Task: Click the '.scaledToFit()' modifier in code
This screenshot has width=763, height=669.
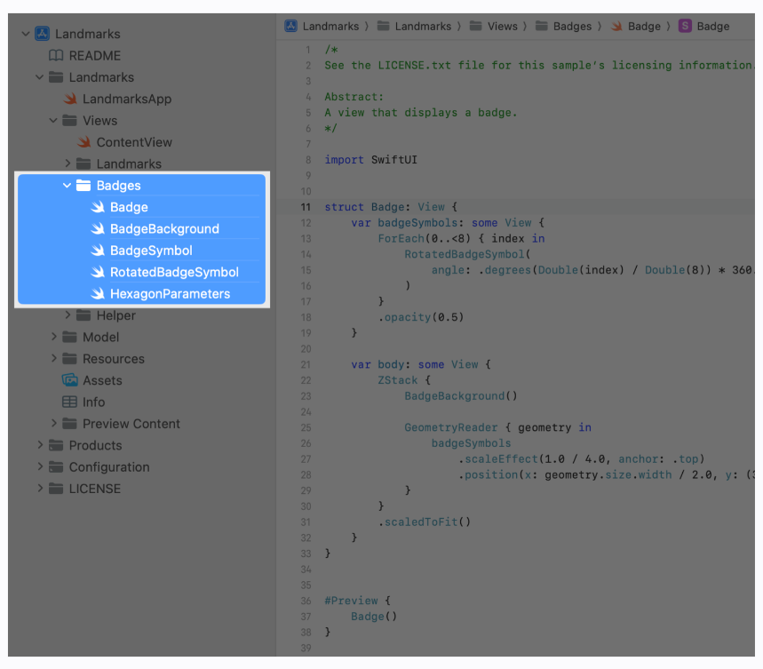Action: pos(425,522)
